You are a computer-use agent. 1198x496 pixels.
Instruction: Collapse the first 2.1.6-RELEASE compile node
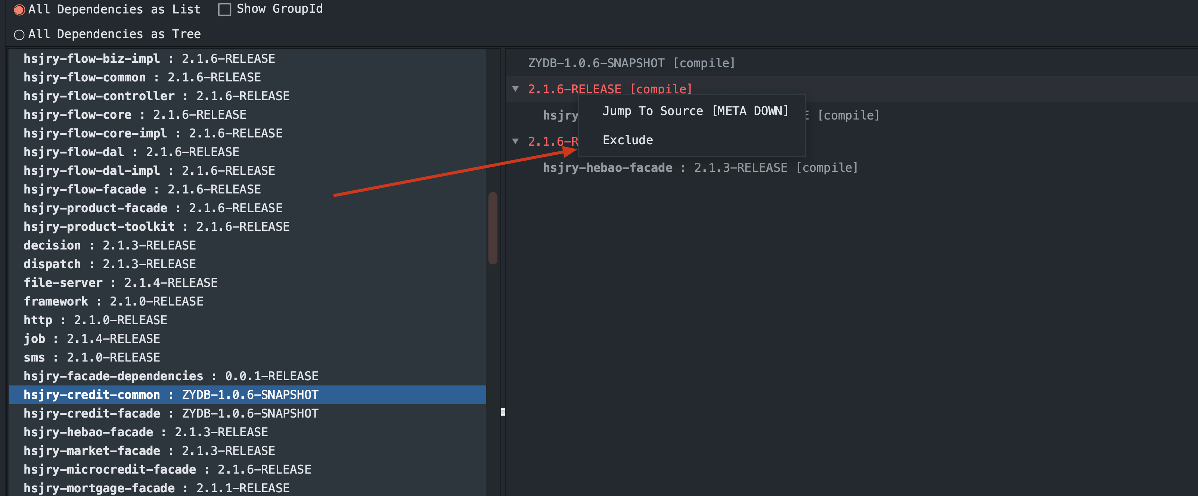[x=515, y=89]
